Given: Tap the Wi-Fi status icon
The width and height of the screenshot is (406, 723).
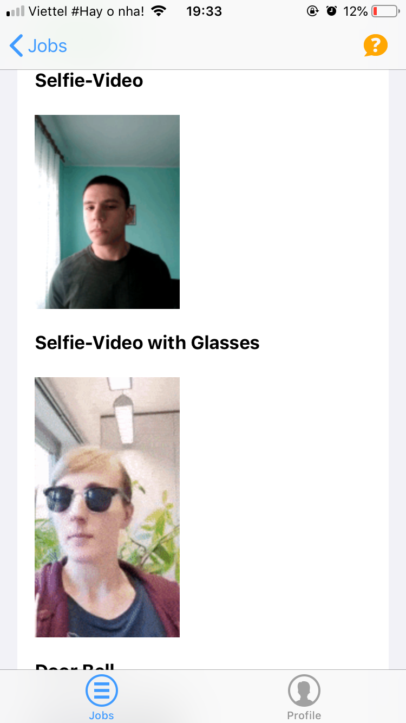Looking at the screenshot, I should tap(158, 11).
